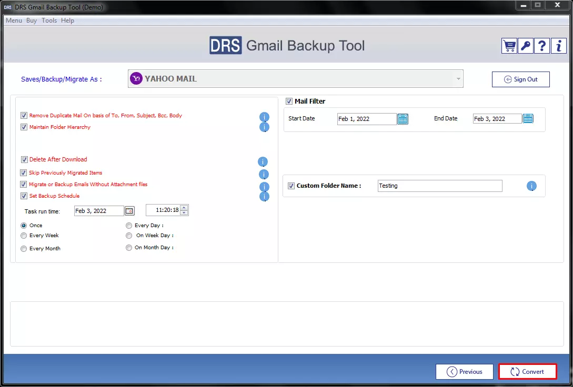The height and width of the screenshot is (387, 573).
Task: Open the key activation icon
Action: 526,46
